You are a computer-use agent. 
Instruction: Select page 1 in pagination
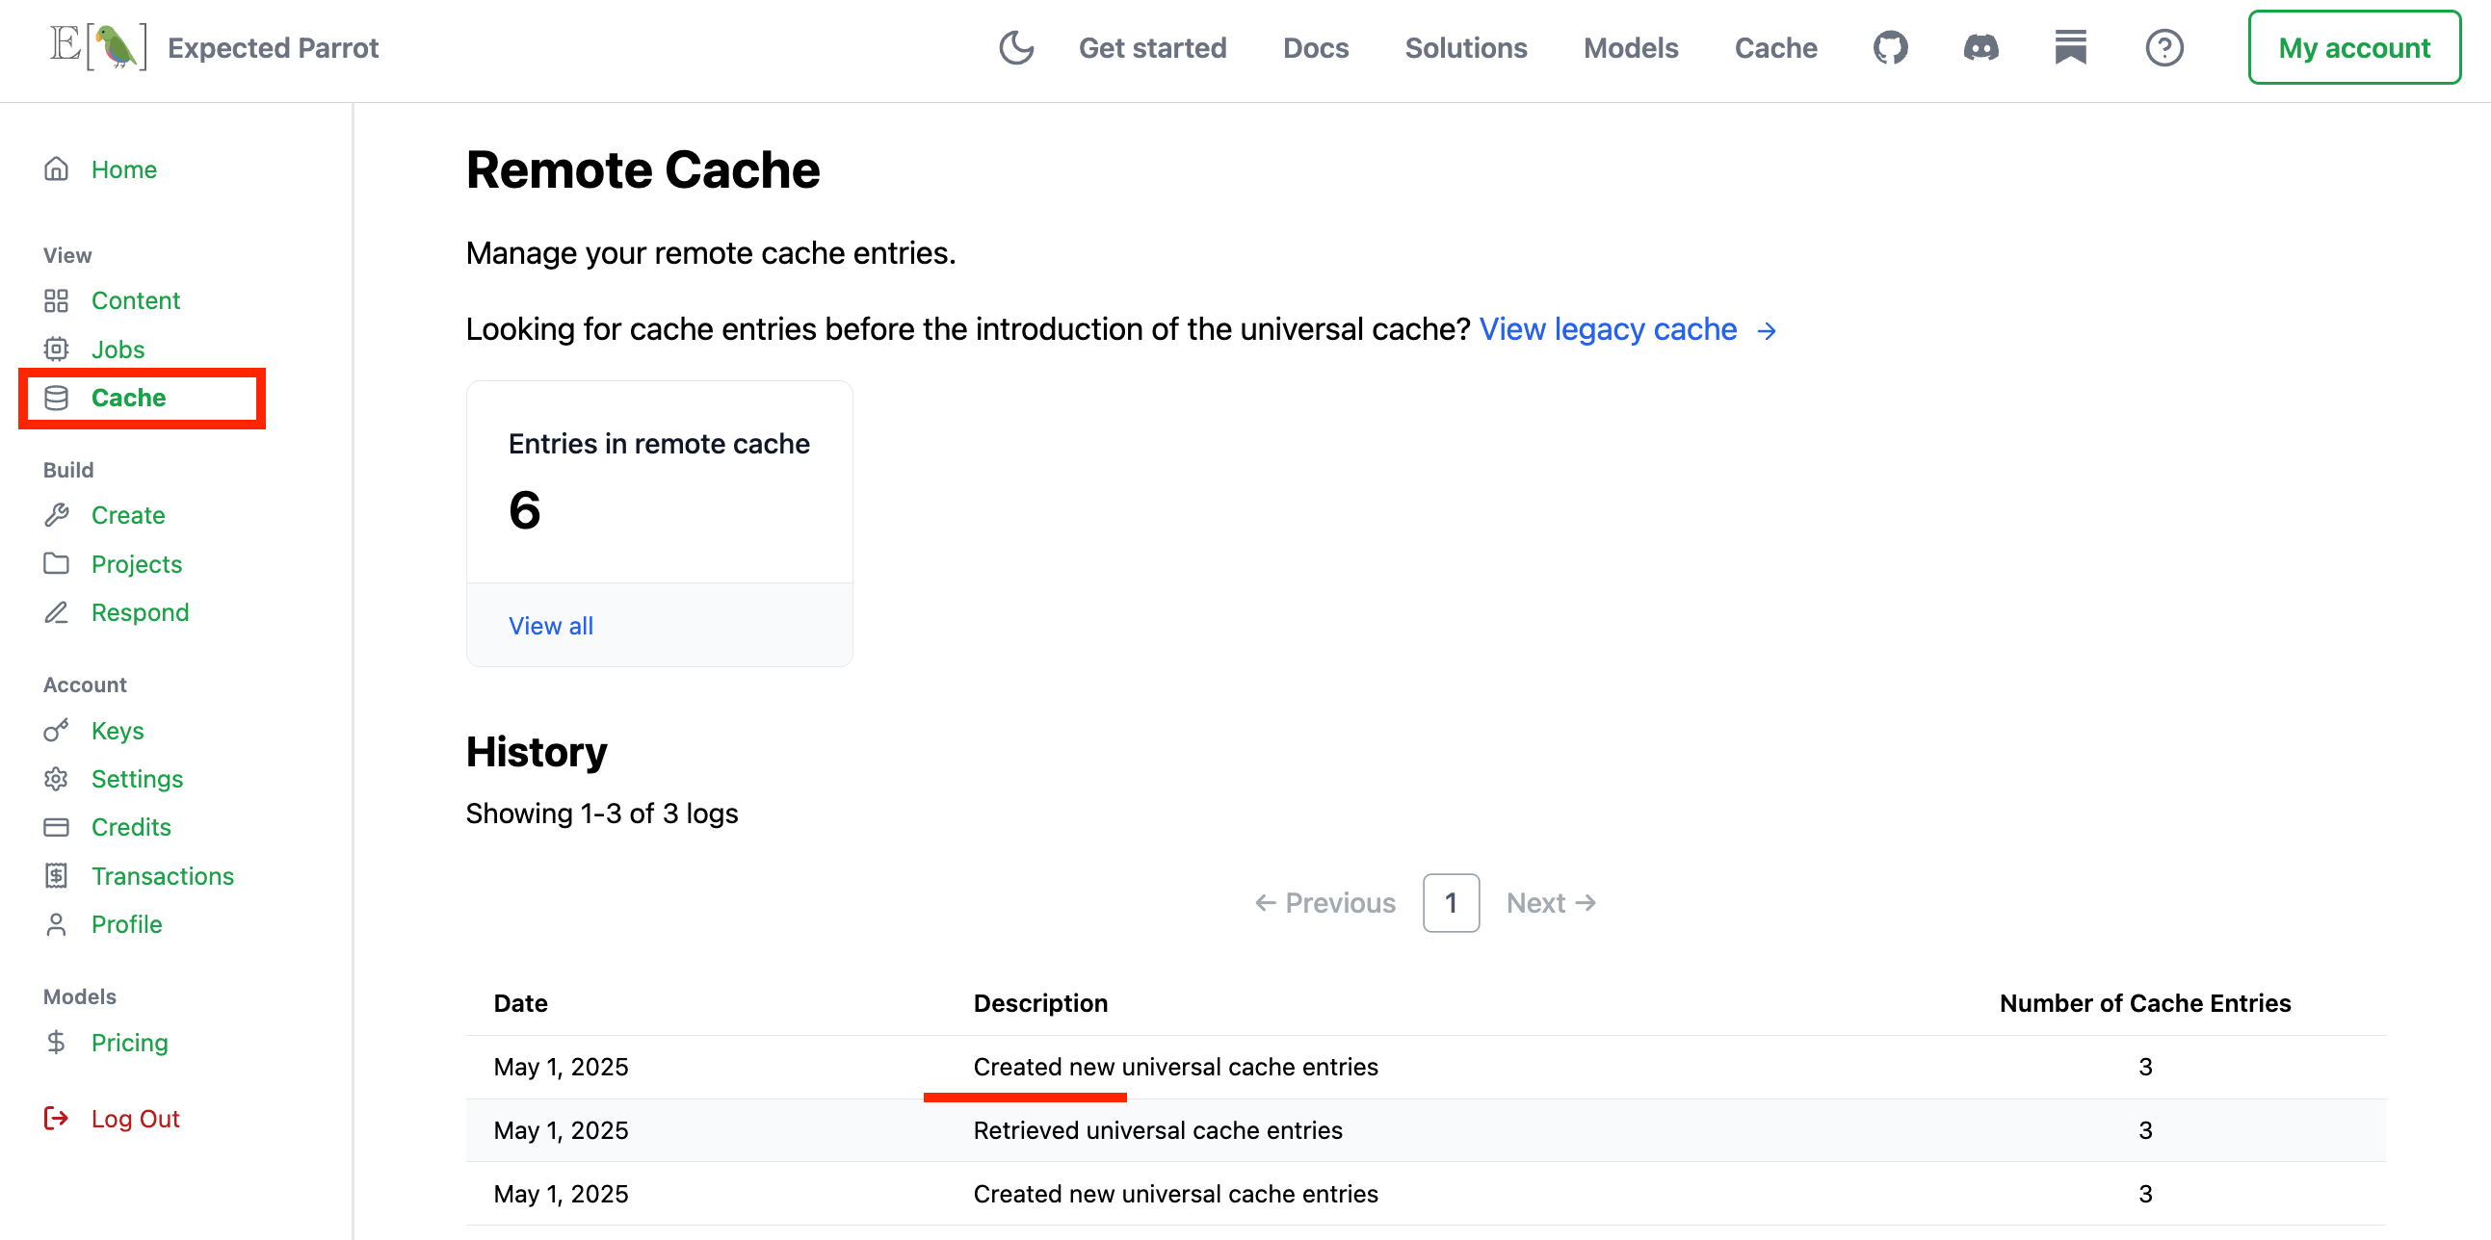click(x=1450, y=903)
